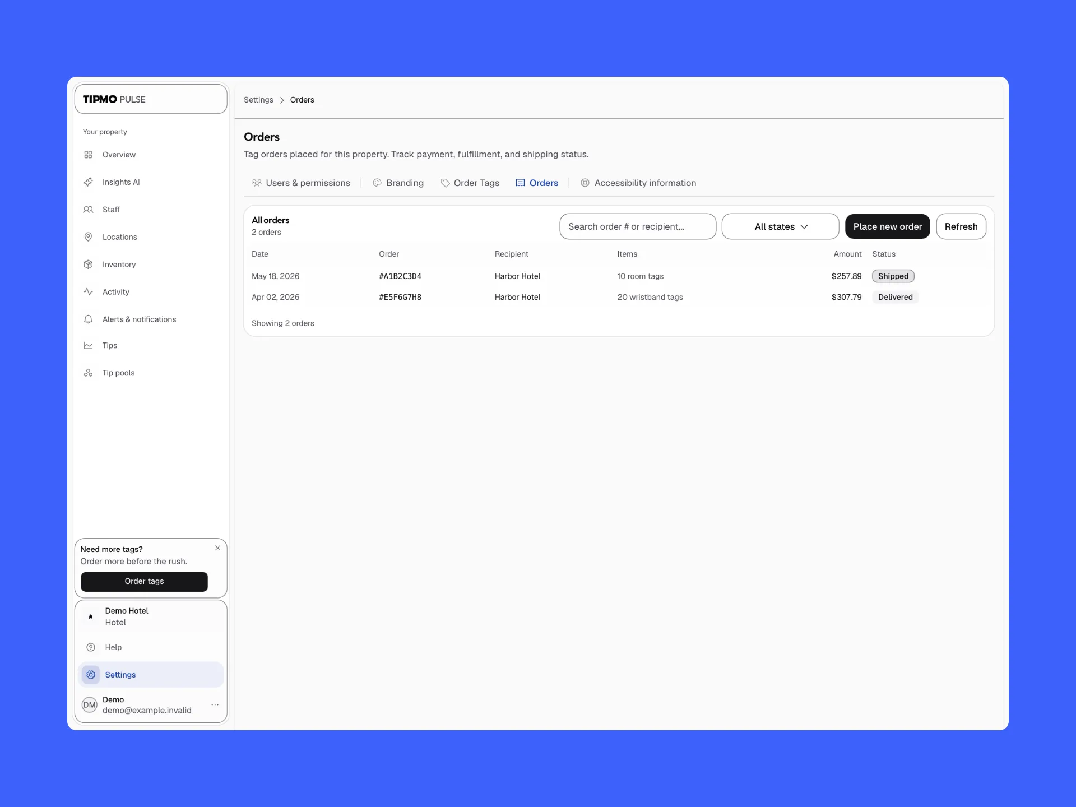
Task: Focus the Search order or recipient field
Action: [x=638, y=226]
